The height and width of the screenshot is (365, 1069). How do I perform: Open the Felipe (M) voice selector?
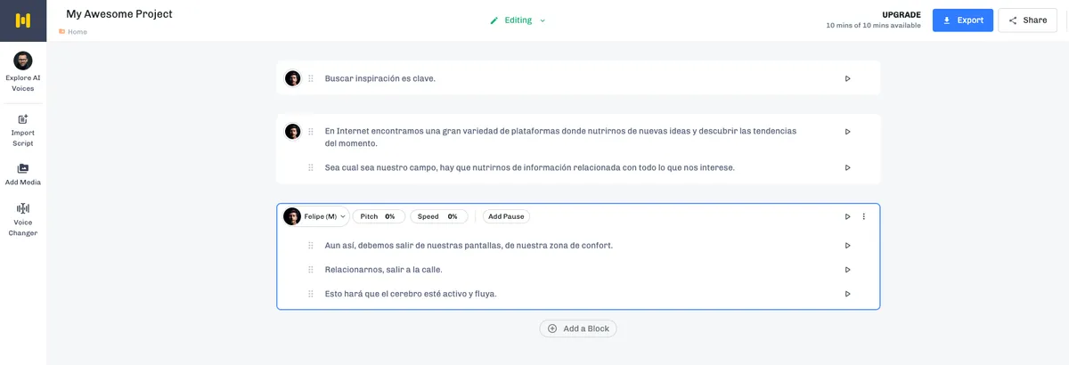(x=315, y=216)
